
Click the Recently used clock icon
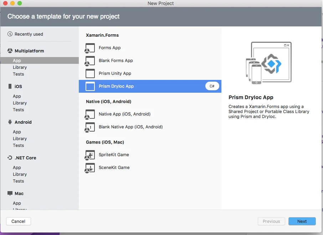10,34
